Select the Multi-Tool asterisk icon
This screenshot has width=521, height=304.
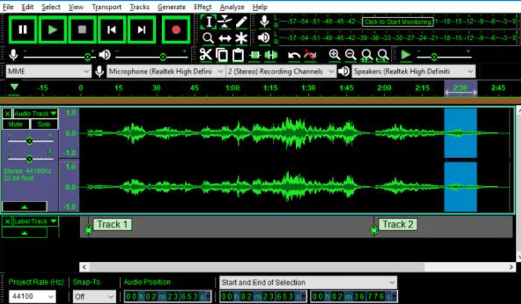click(x=241, y=38)
